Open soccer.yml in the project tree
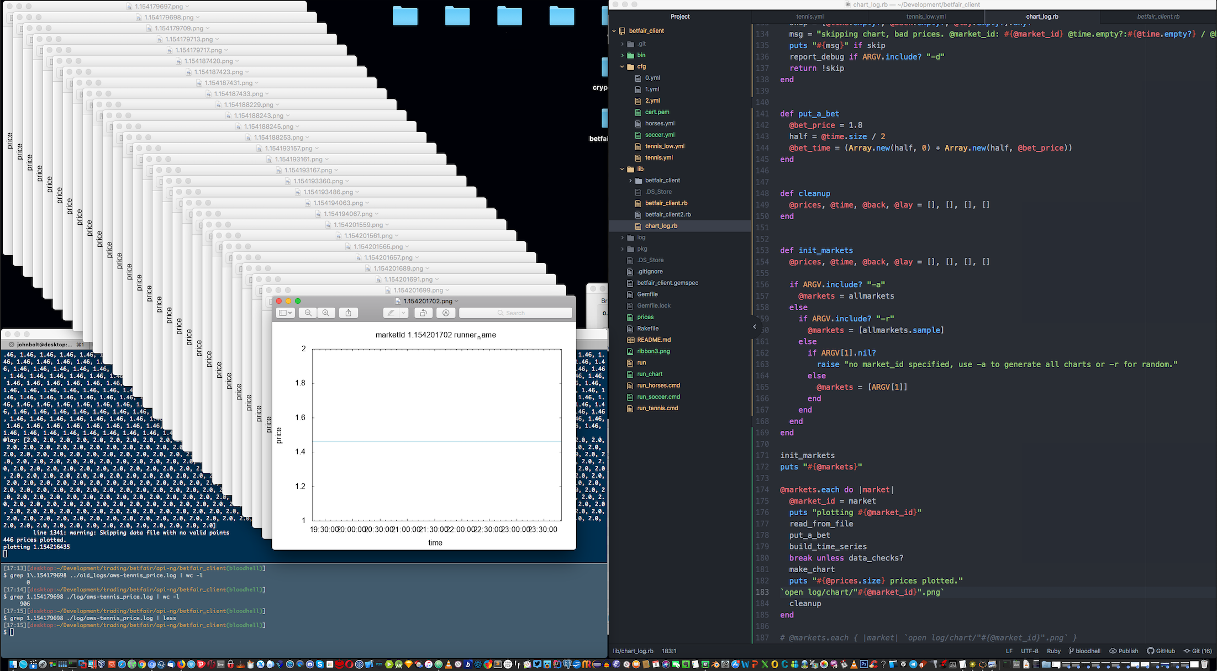 coord(660,135)
